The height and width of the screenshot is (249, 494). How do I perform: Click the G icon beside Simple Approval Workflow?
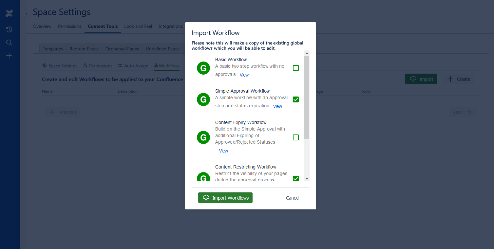pyautogui.click(x=203, y=99)
